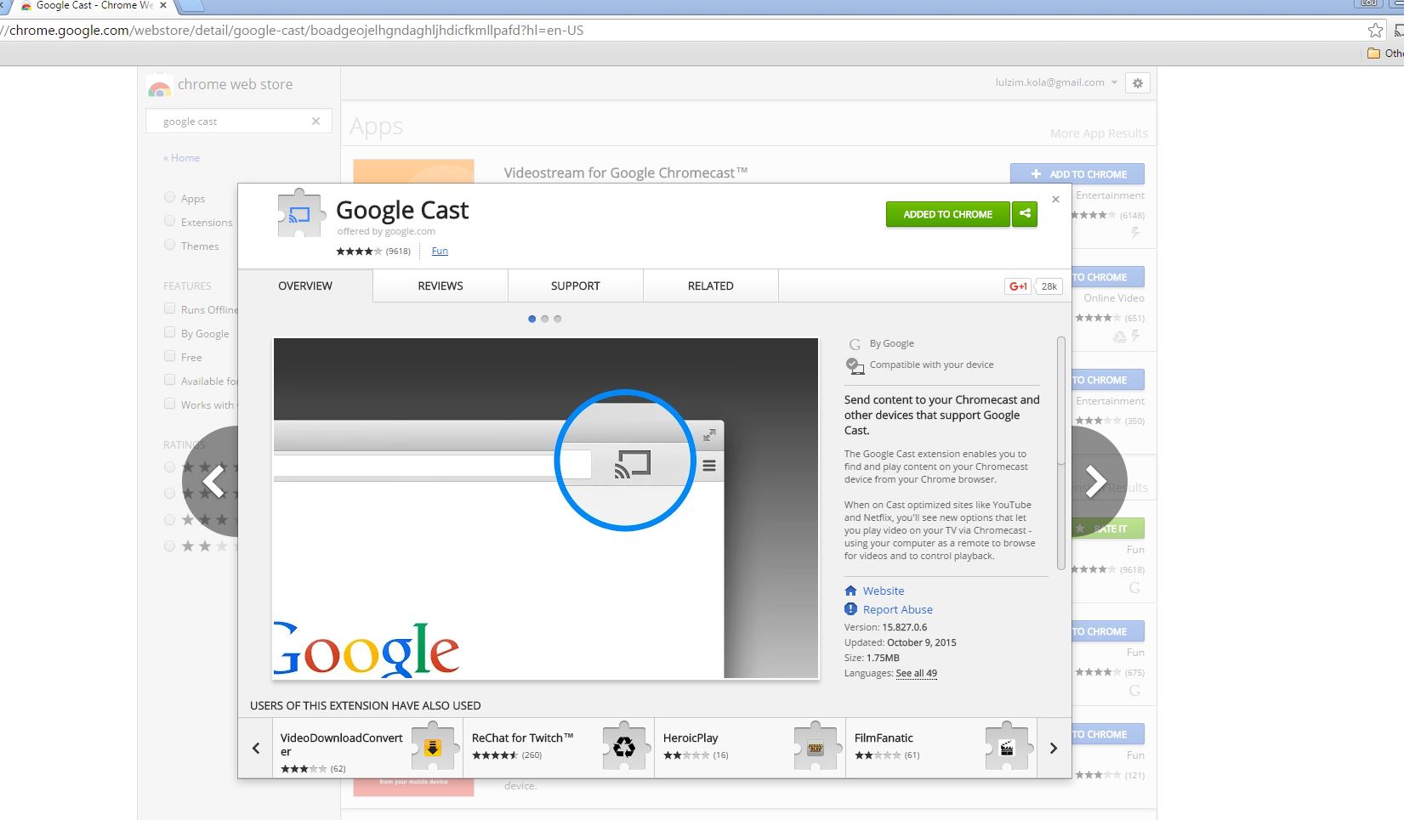Viewport: 1404px width, 820px height.
Task: Bookmark this page with the star icon
Action: point(1375,31)
